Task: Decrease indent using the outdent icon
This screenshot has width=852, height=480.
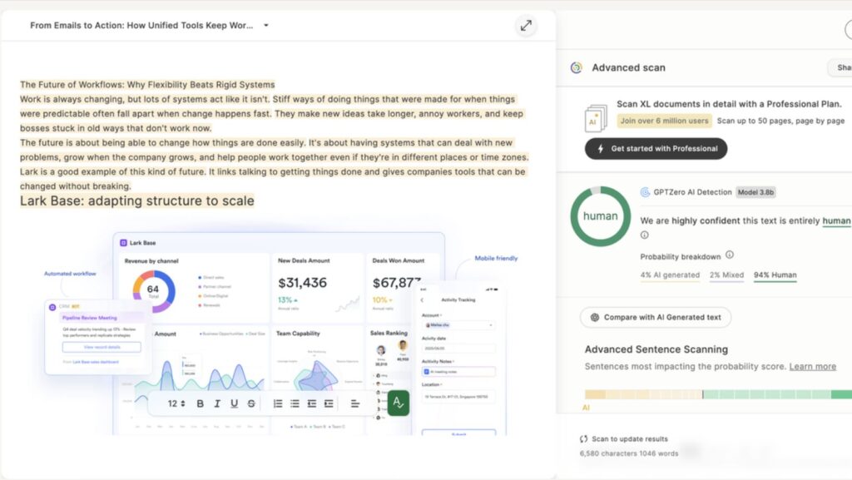Action: click(x=311, y=403)
